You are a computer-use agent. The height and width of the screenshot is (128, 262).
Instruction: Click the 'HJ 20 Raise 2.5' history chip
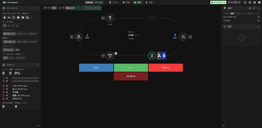pos(66,8)
